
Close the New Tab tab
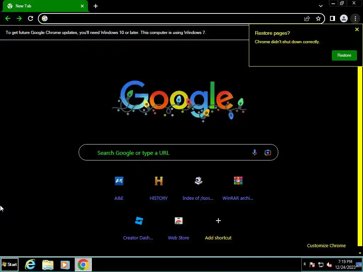[x=82, y=6]
